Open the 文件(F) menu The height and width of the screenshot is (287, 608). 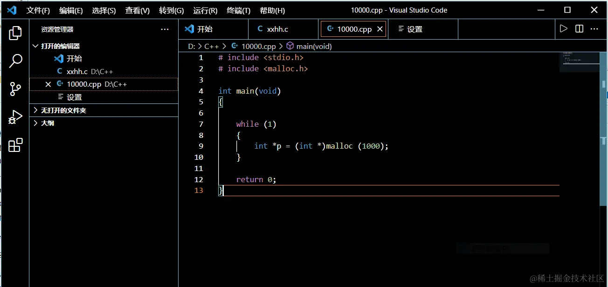click(x=38, y=10)
